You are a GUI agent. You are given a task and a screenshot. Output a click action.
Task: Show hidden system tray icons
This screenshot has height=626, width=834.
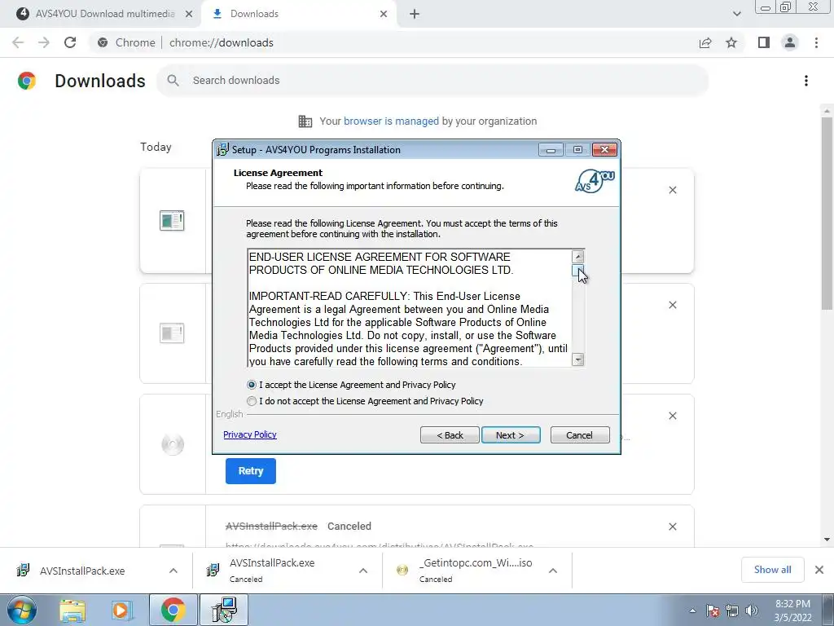692,611
